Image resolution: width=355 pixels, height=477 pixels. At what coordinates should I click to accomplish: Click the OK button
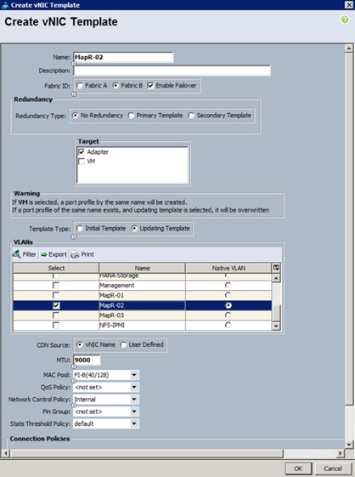click(298, 468)
